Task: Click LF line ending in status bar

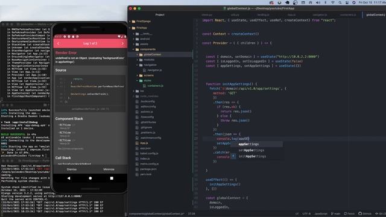Action: pyautogui.click(x=297, y=213)
